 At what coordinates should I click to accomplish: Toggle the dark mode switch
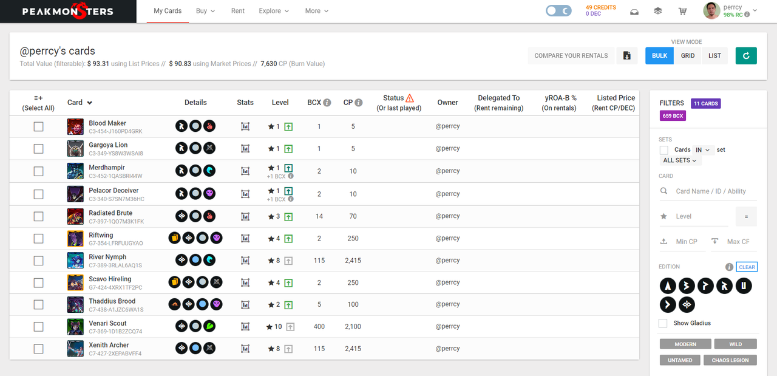pos(558,11)
